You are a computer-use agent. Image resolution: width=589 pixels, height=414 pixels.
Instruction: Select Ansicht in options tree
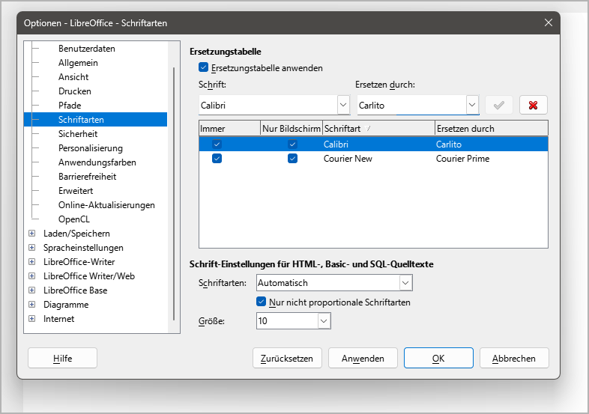click(73, 77)
